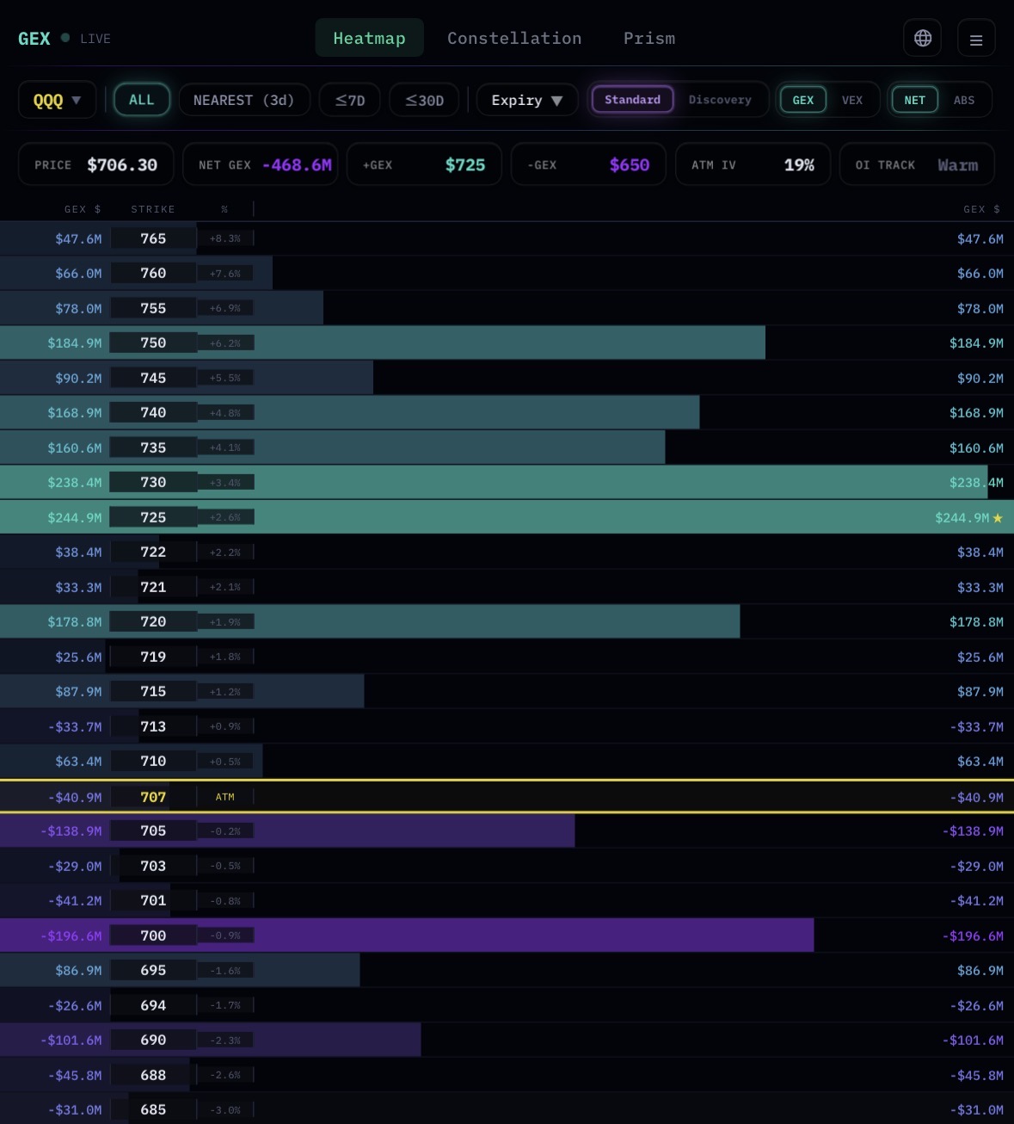Click the -GEX $650 card
This screenshot has height=1124, width=1014.
point(588,164)
